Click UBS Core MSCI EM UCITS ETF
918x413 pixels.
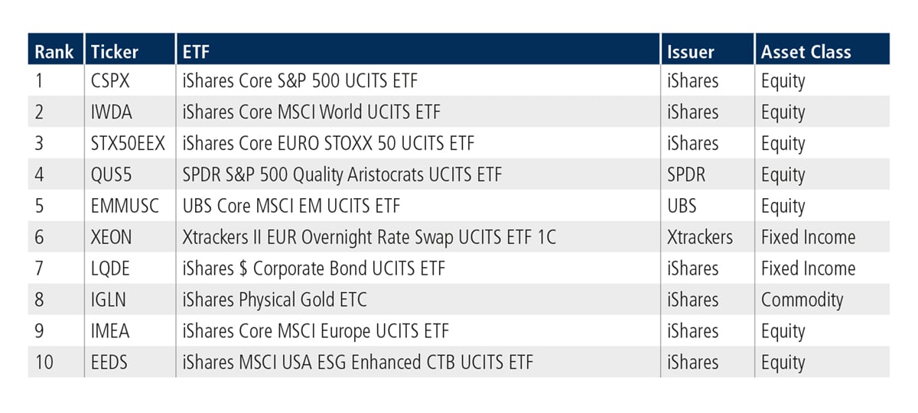291,206
